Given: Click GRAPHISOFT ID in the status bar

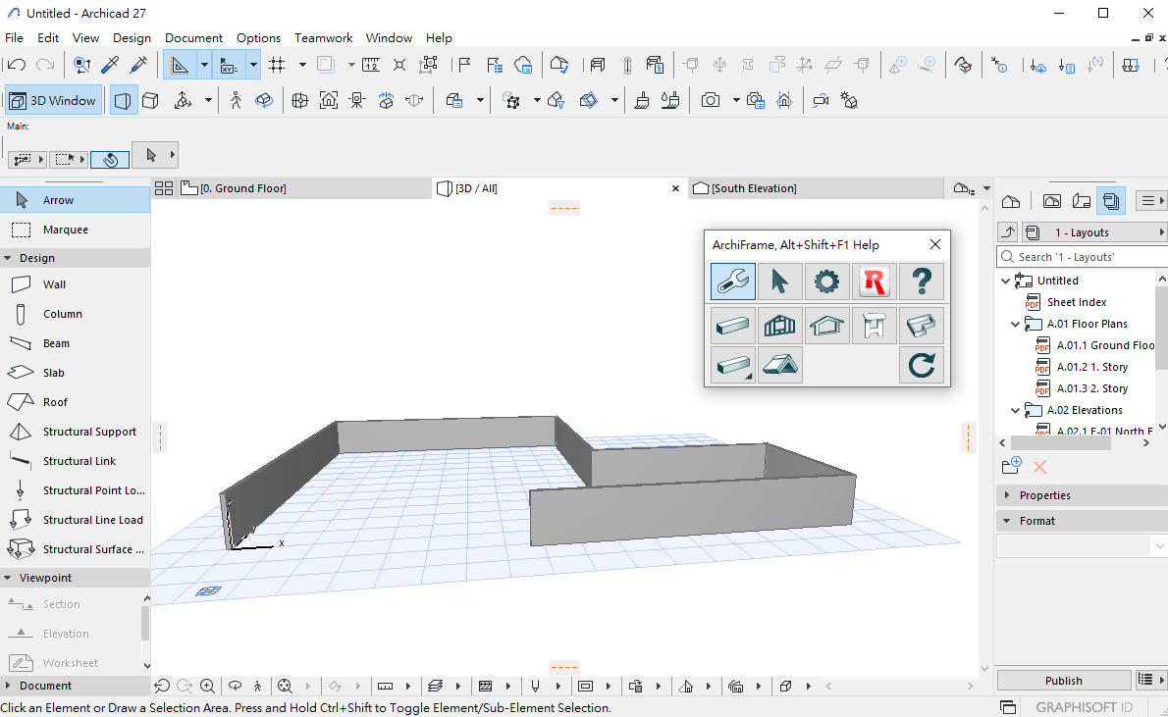Looking at the screenshot, I should click(x=1084, y=707).
